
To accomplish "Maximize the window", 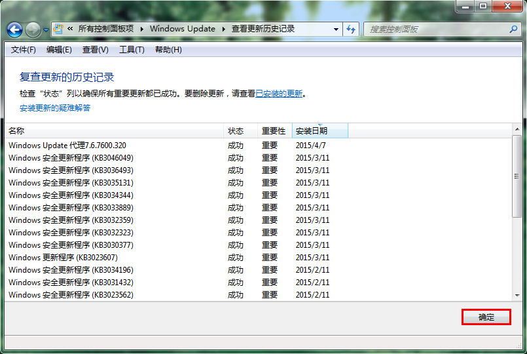I will (x=483, y=6).
